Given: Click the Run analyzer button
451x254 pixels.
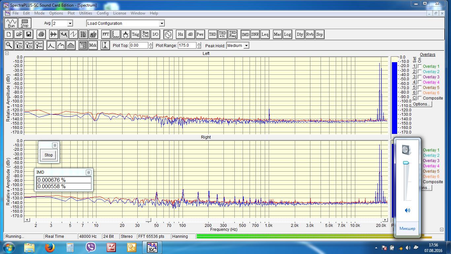Looking at the screenshot, I should click(x=11, y=23).
